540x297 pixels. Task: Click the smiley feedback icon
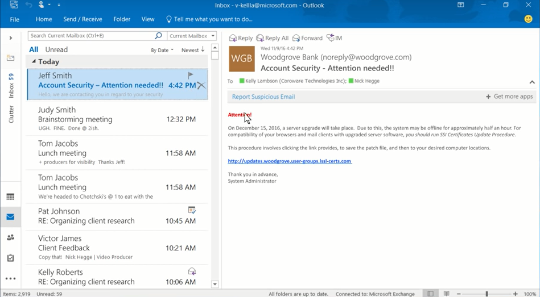528,19
